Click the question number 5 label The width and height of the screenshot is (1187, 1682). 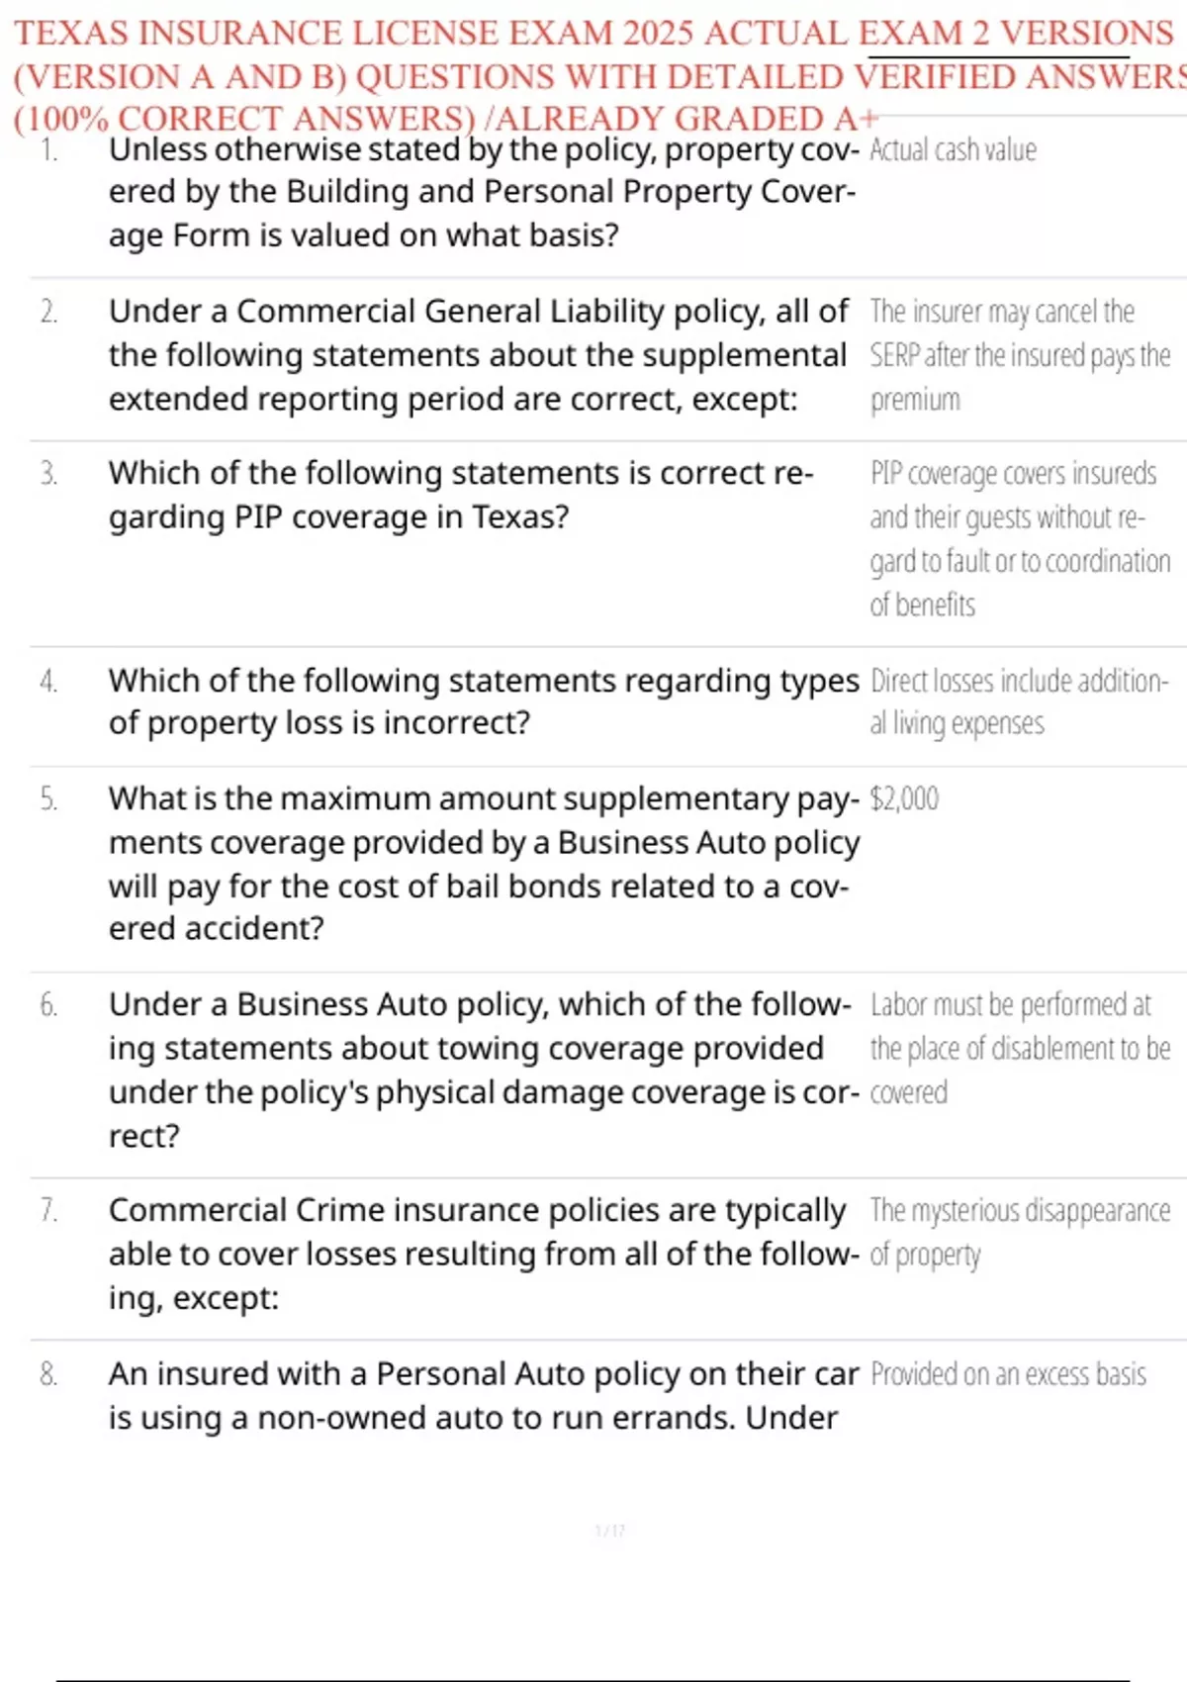(x=48, y=798)
